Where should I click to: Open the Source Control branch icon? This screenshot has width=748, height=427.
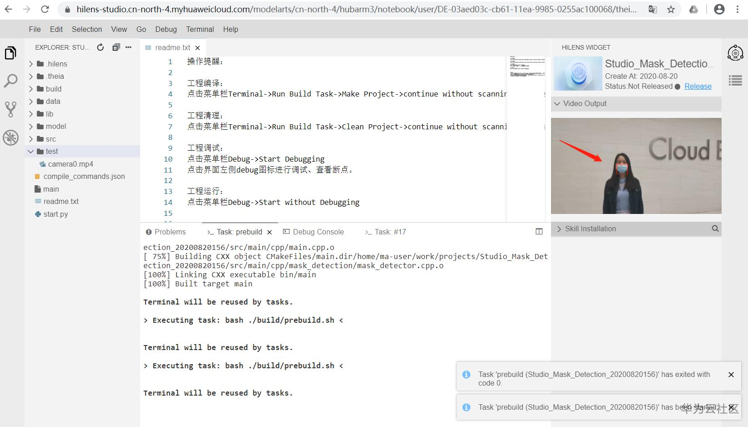10,109
